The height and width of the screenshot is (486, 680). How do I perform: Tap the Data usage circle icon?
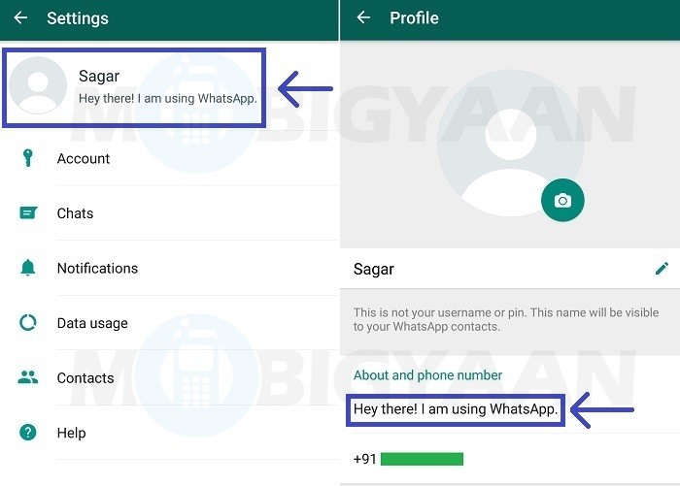(x=28, y=323)
